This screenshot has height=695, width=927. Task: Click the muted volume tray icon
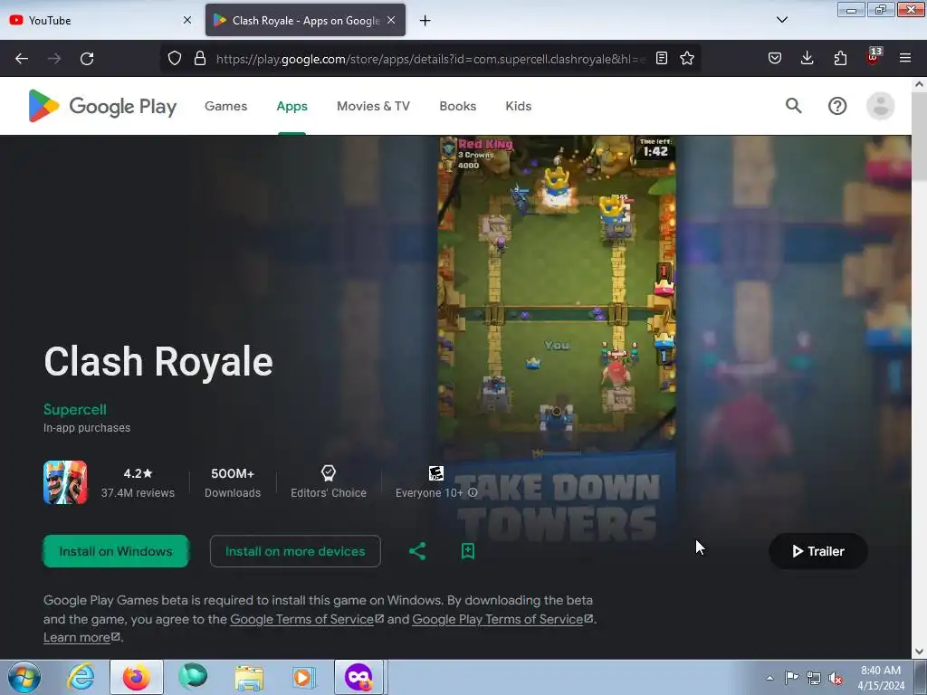coord(836,679)
